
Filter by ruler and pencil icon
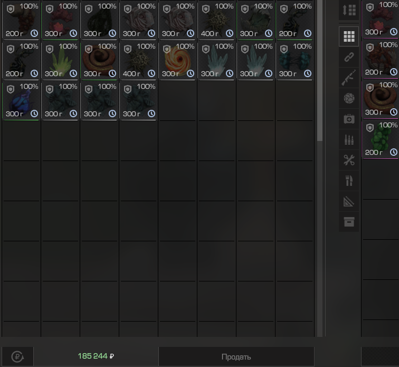(349, 202)
